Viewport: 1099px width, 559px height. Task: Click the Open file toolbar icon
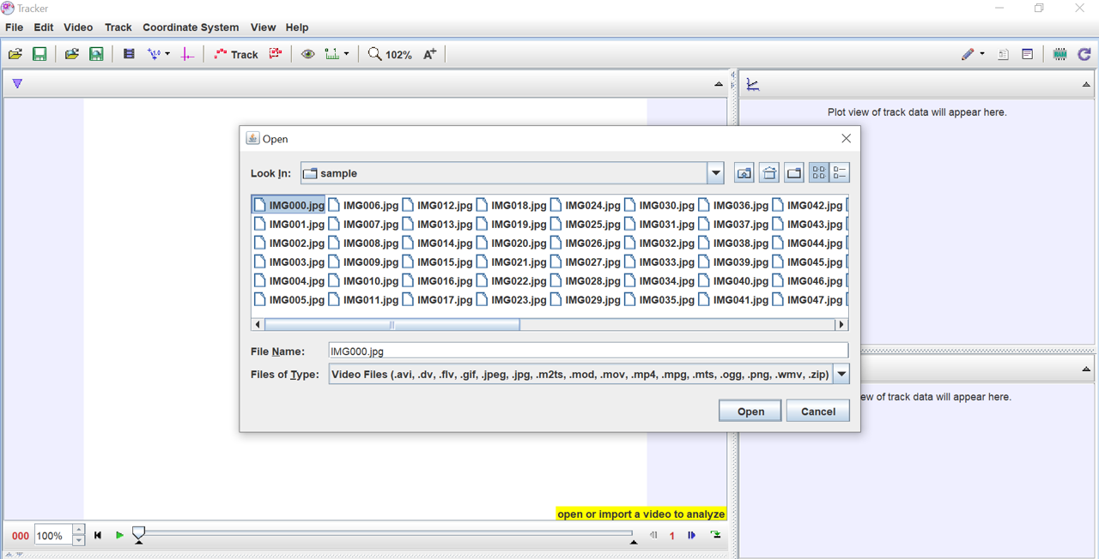coord(15,54)
